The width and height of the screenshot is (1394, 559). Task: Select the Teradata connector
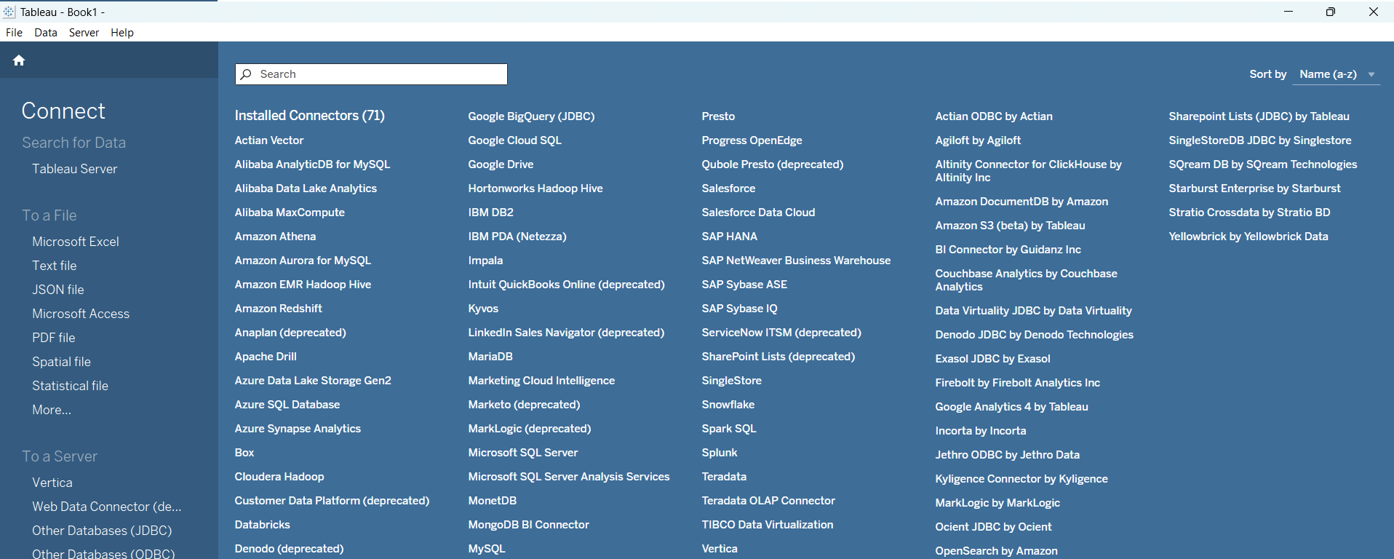[x=725, y=477]
